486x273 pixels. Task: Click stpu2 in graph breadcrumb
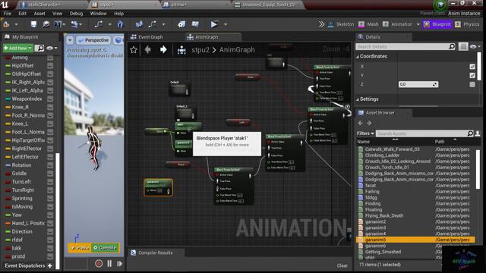pos(200,50)
